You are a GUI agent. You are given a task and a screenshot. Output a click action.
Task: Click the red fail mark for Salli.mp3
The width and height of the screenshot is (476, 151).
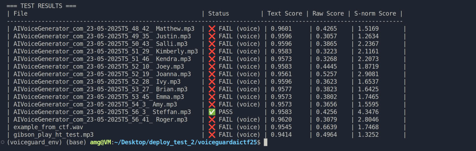click(212, 44)
